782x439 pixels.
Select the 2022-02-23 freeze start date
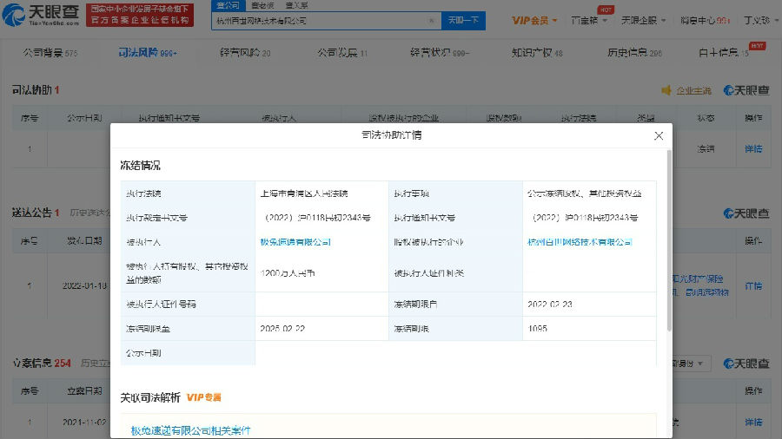[550, 305]
